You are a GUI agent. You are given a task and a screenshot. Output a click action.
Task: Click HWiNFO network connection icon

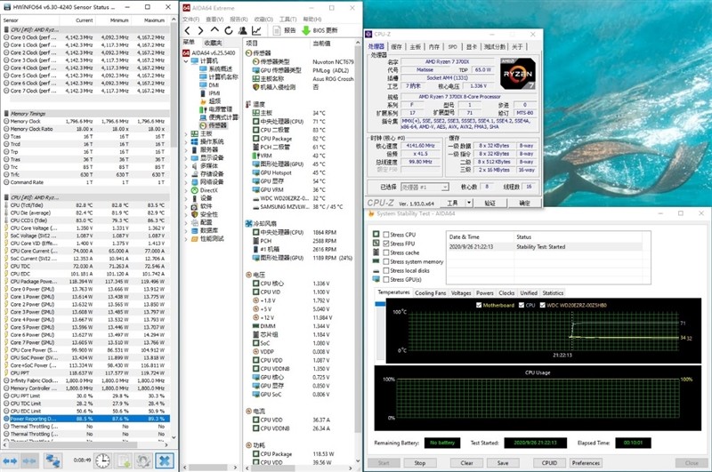click(53, 460)
